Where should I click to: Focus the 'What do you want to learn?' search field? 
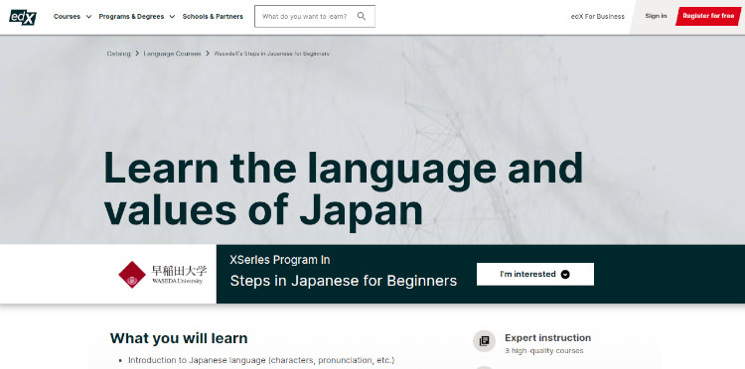pos(315,16)
